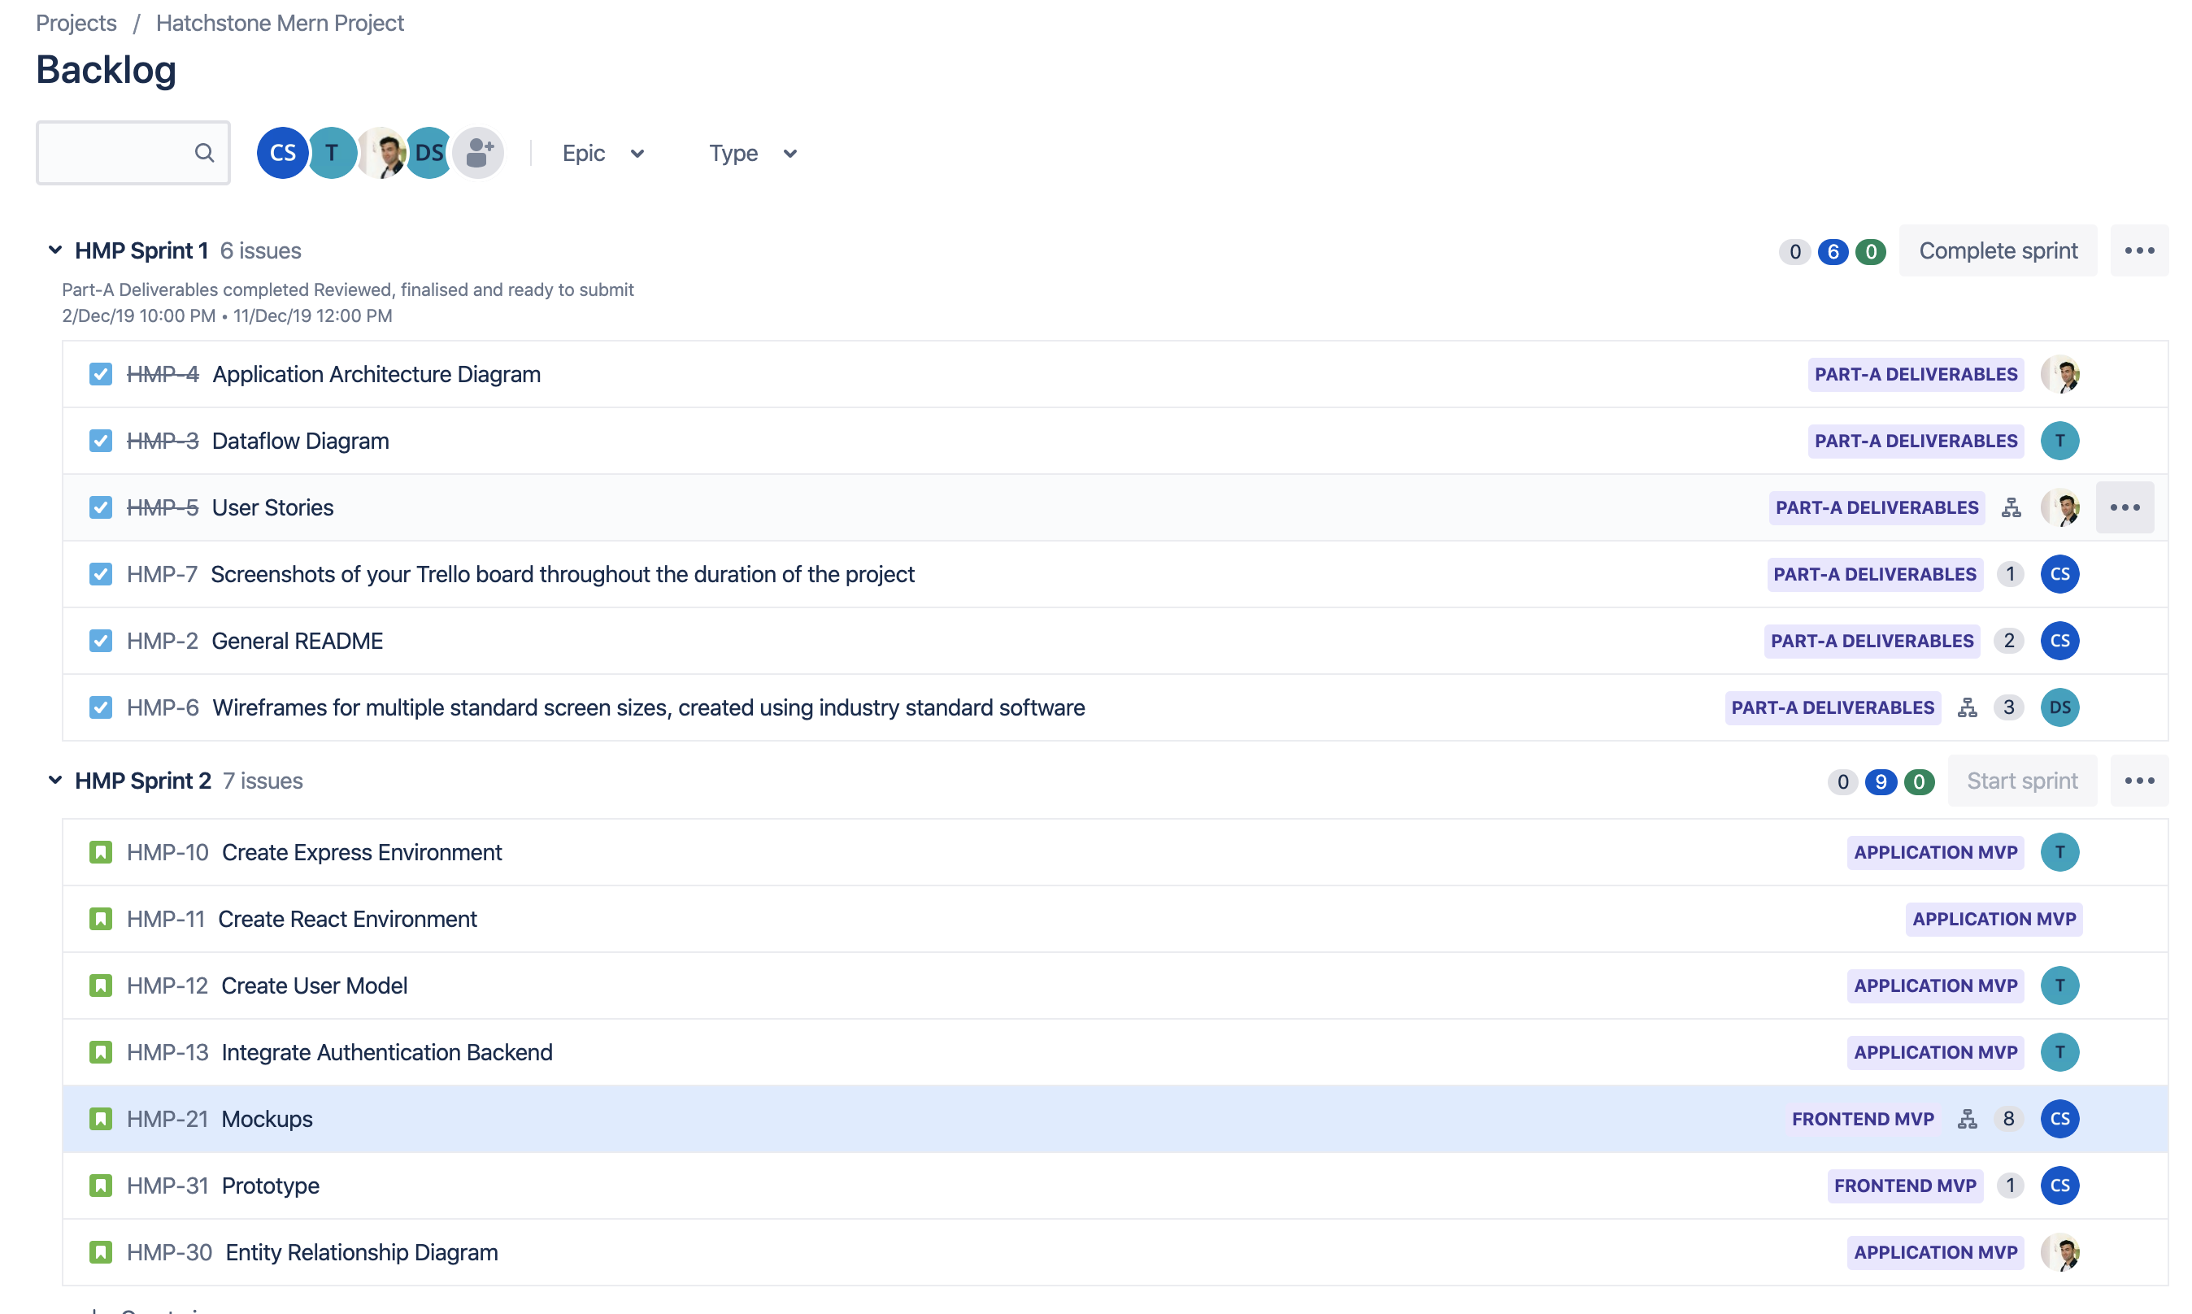Click the FRONTEND MVP epic label on HMP-31
The width and height of the screenshot is (2192, 1314).
tap(1904, 1186)
